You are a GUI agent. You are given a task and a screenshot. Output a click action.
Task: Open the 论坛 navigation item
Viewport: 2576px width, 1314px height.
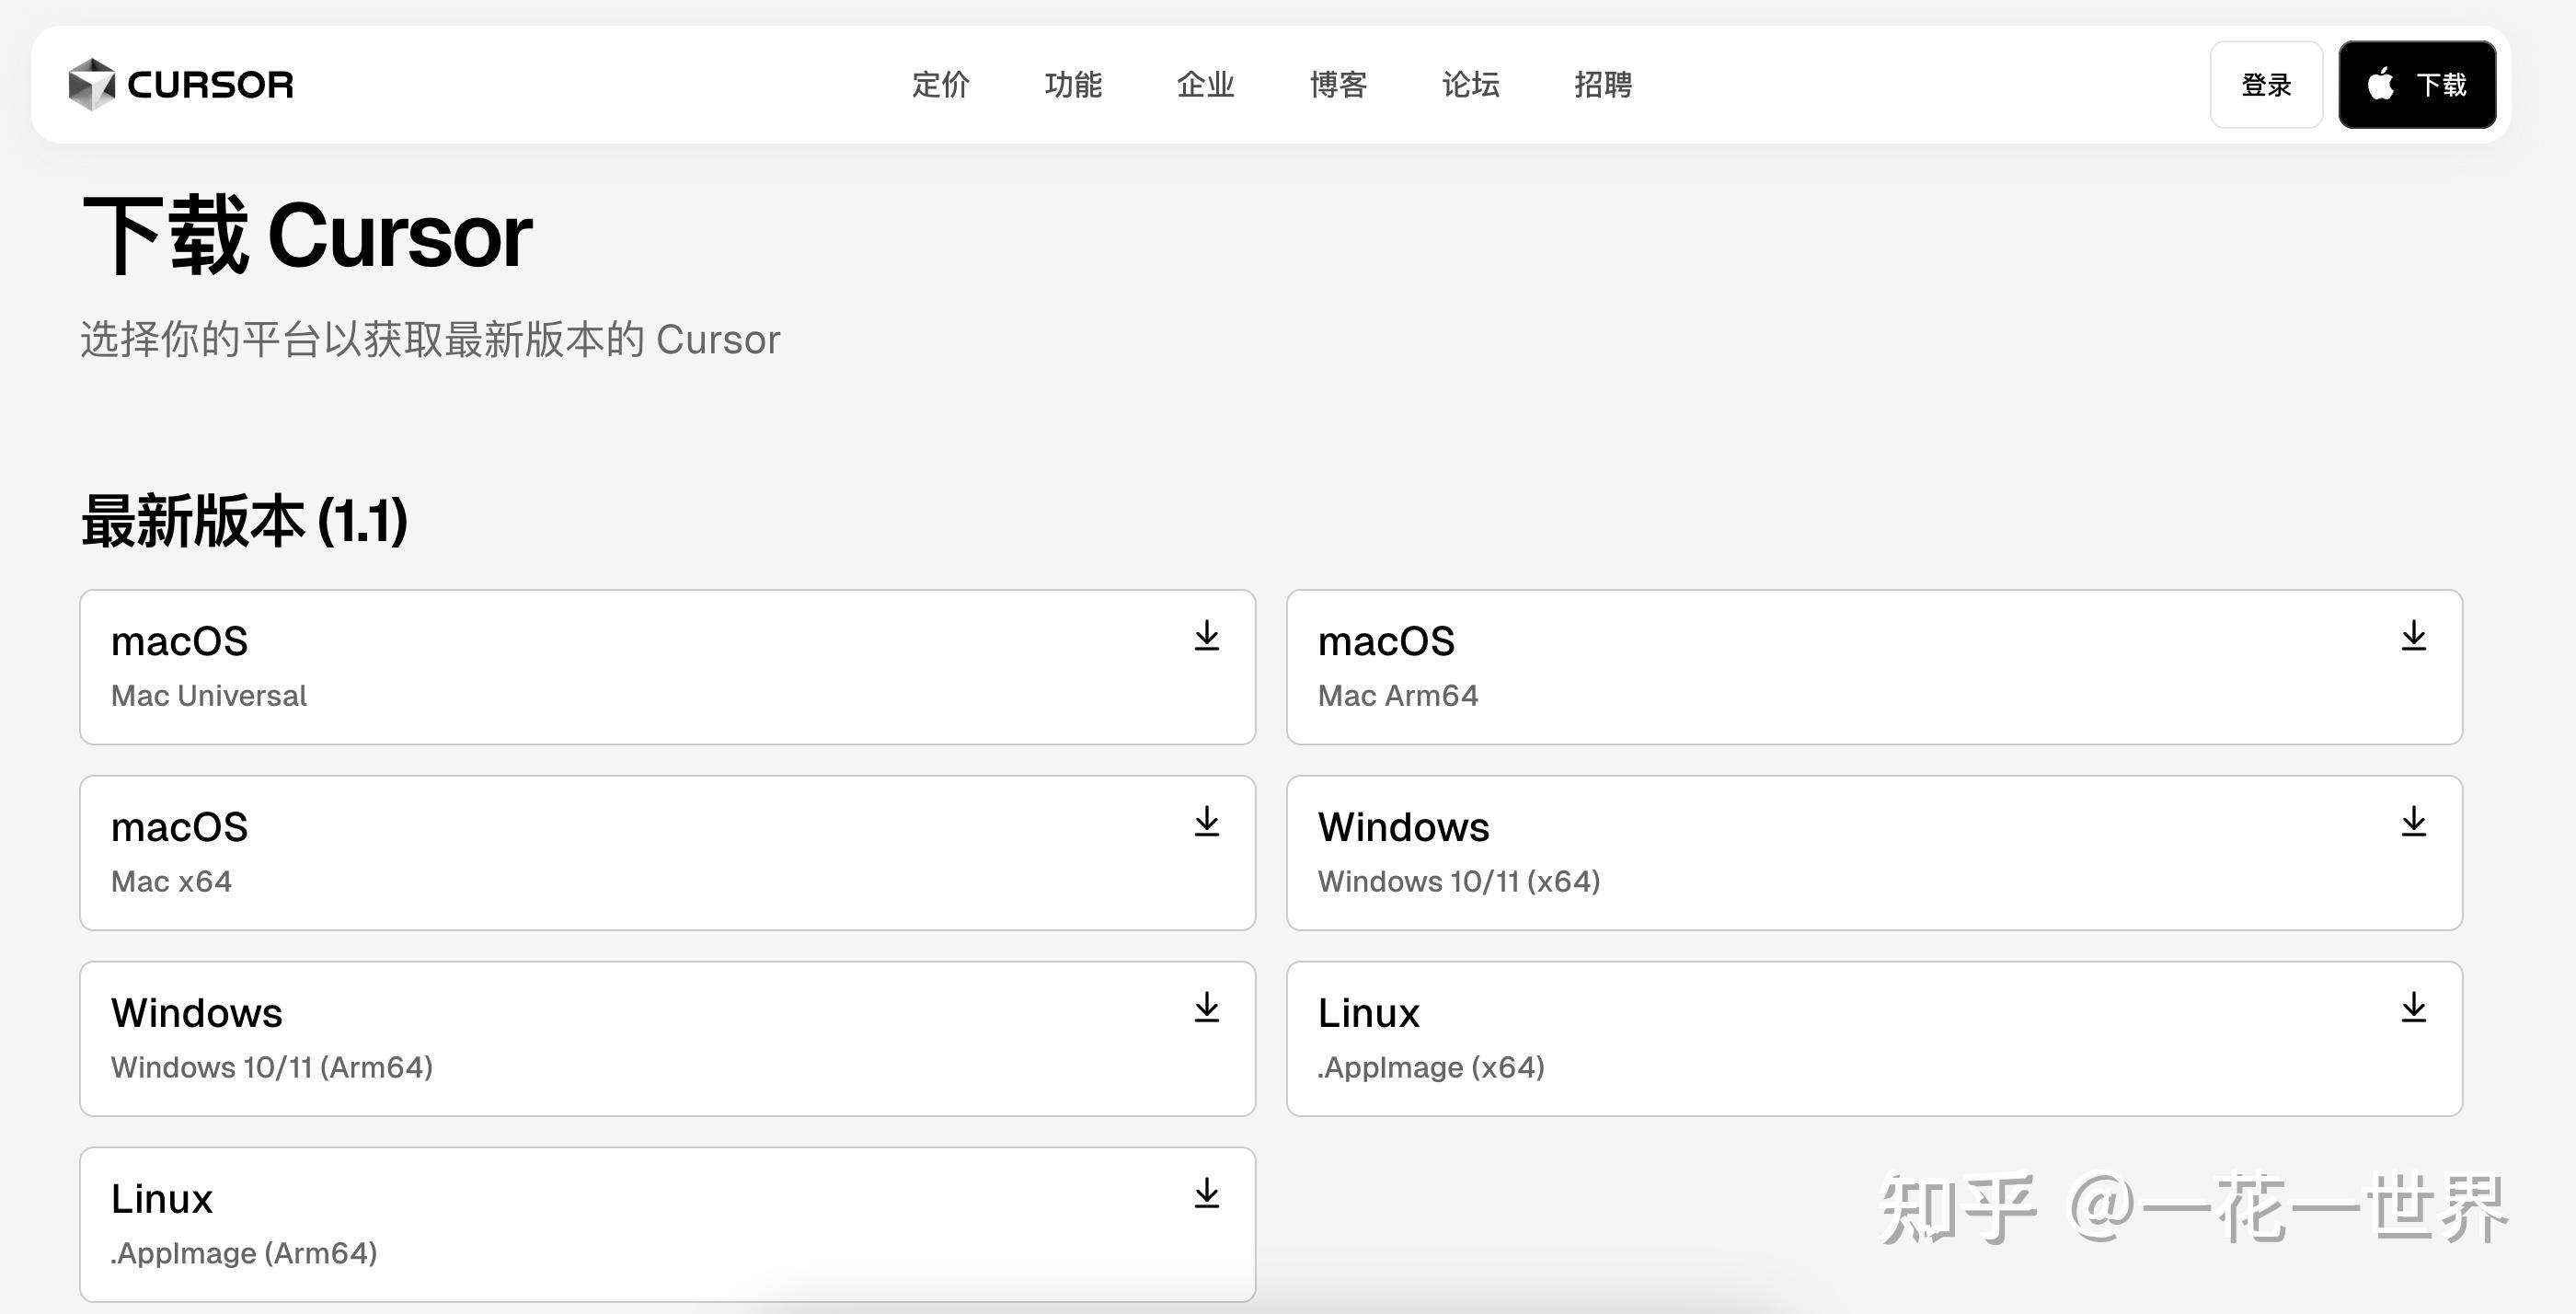(x=1470, y=86)
